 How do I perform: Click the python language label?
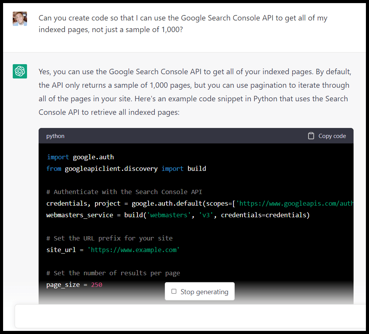pyautogui.click(x=55, y=136)
